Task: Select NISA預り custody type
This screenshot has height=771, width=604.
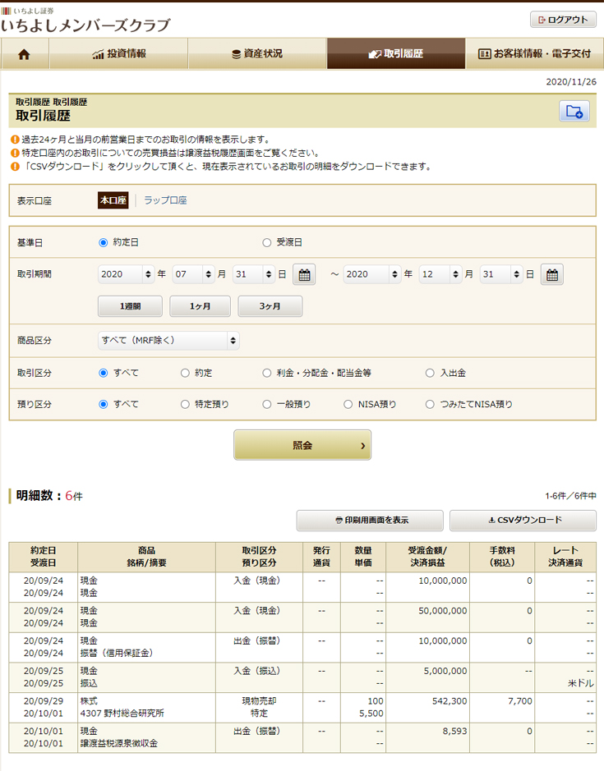Action: [348, 404]
